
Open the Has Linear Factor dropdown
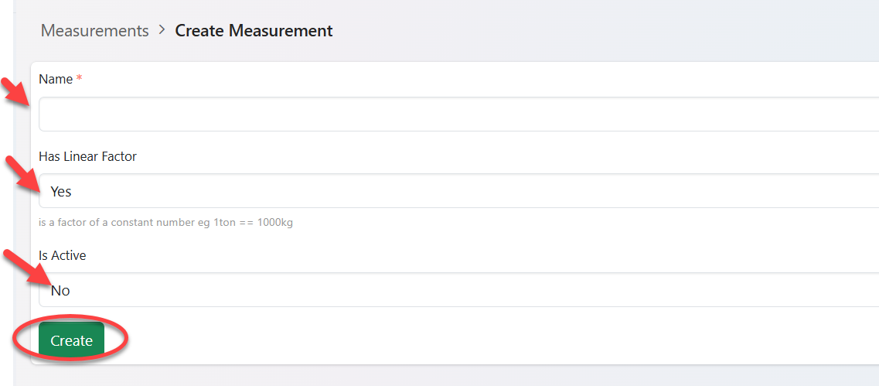[456, 191]
